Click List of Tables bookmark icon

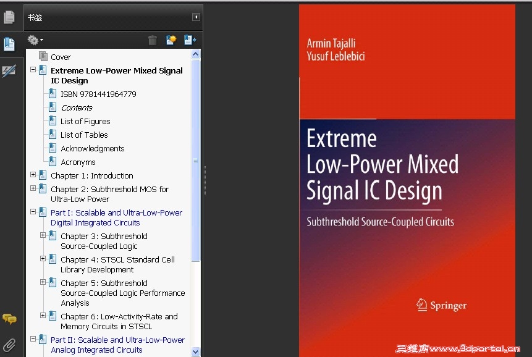(x=53, y=134)
